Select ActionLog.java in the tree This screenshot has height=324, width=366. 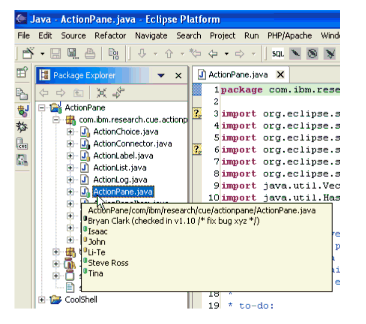pos(120,179)
